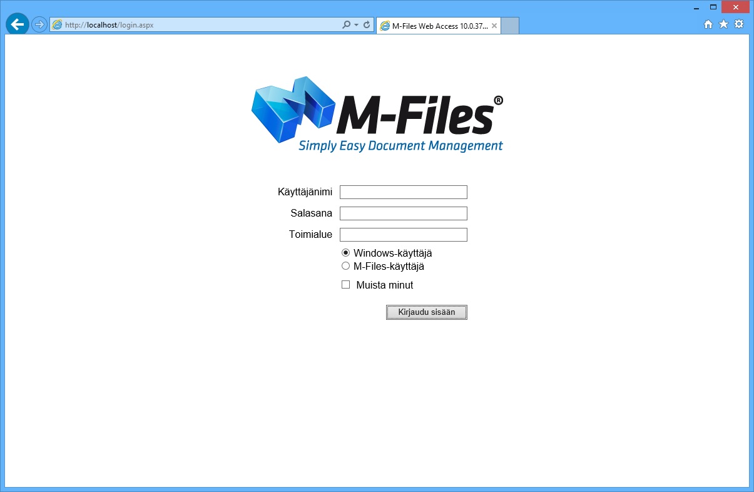Viewport: 754px width, 492px height.
Task: Click the Salasana password field
Action: click(x=404, y=213)
